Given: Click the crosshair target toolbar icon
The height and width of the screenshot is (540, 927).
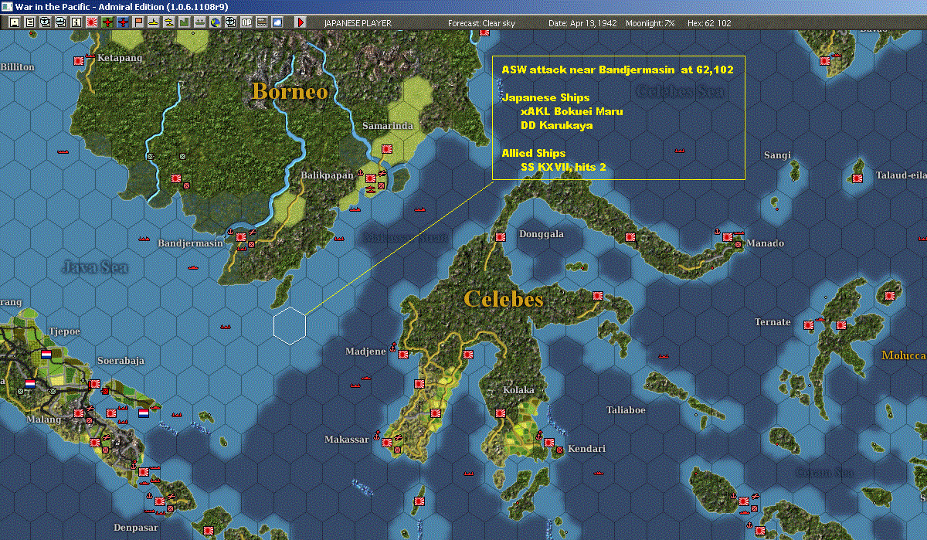Looking at the screenshot, I should pyautogui.click(x=230, y=22).
